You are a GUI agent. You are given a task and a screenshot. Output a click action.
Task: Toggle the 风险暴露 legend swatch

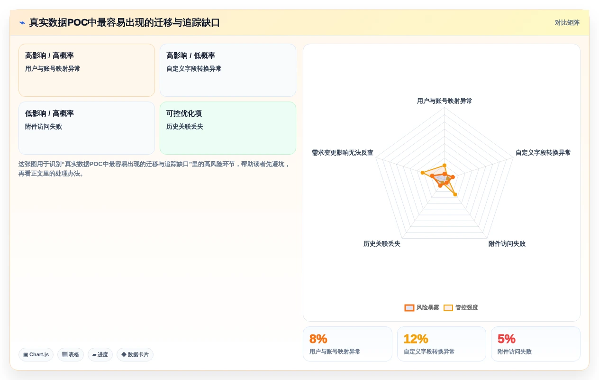click(x=409, y=308)
